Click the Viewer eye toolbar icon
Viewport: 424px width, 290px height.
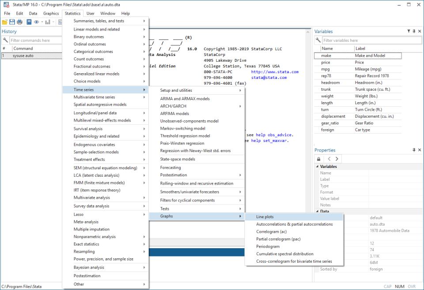[x=37, y=22]
